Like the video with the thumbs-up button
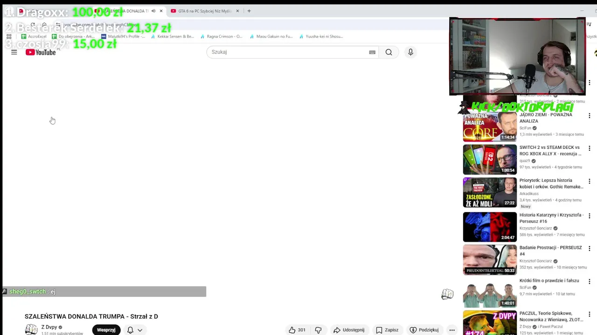The width and height of the screenshot is (597, 335). (297, 330)
